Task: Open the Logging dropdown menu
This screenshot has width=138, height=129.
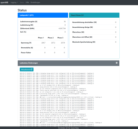Action: tap(14, 2)
